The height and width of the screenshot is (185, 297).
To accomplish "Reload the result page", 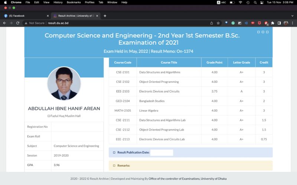I will pos(17,23).
